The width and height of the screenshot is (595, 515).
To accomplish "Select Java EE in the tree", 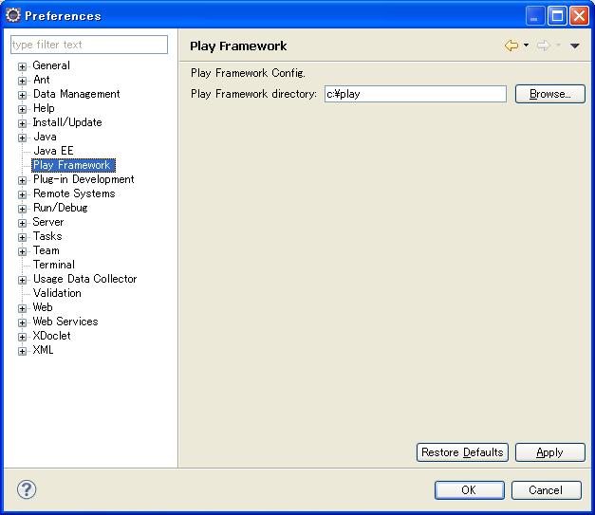I will [53, 151].
